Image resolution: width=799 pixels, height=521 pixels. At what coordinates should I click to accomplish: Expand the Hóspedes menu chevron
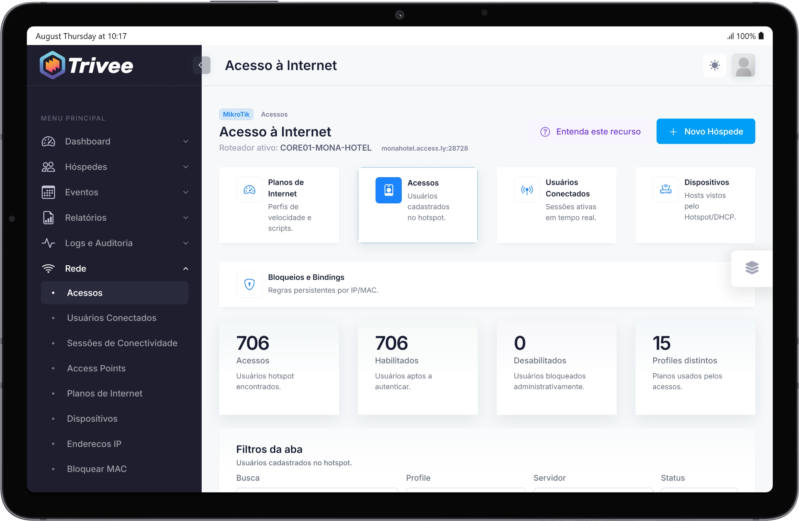point(186,167)
